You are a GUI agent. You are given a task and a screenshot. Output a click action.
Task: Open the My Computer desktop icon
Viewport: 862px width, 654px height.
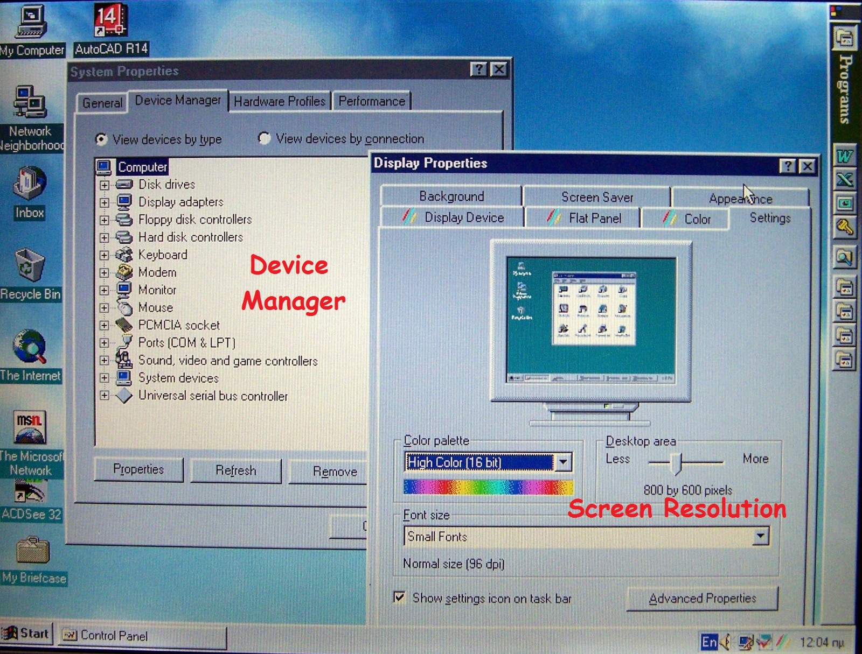pos(32,30)
